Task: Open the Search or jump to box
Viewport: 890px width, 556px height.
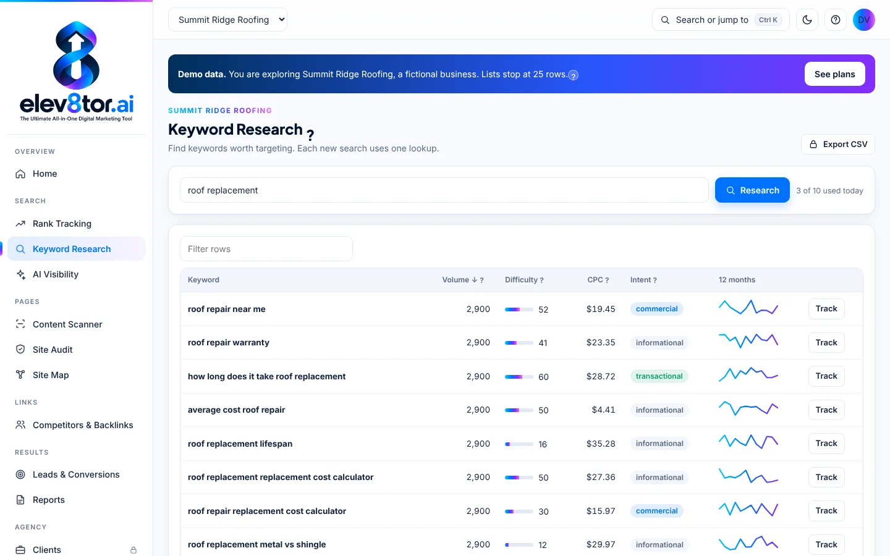Action: click(x=721, y=20)
